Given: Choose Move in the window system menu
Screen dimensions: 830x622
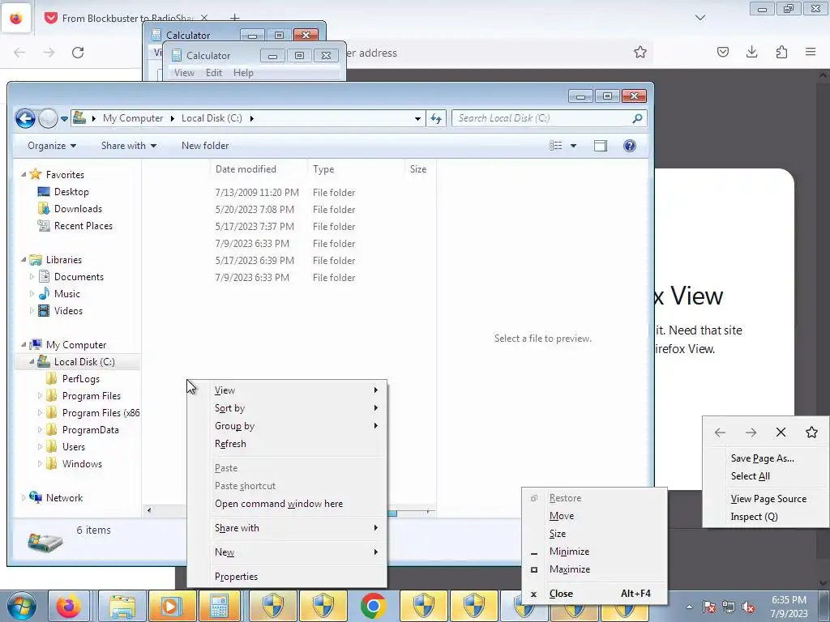Looking at the screenshot, I should (594, 516).
